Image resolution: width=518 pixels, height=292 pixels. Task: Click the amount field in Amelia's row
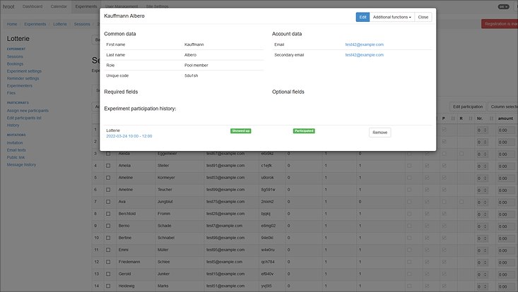[506, 165]
